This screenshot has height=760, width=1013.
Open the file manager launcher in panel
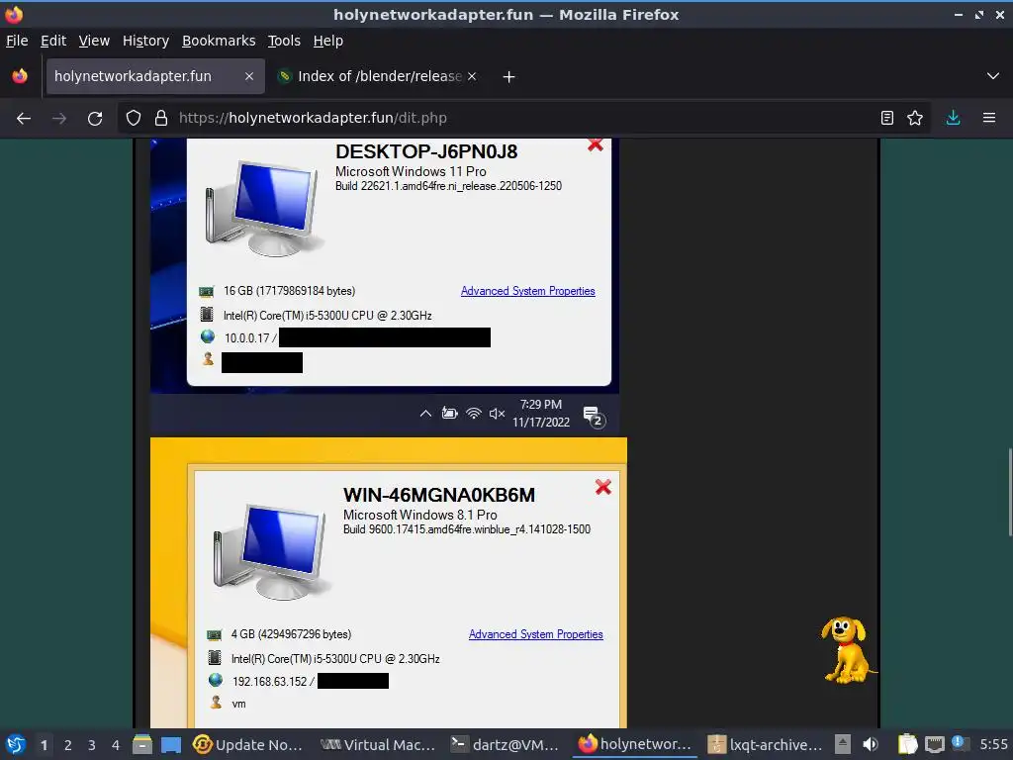(x=142, y=744)
